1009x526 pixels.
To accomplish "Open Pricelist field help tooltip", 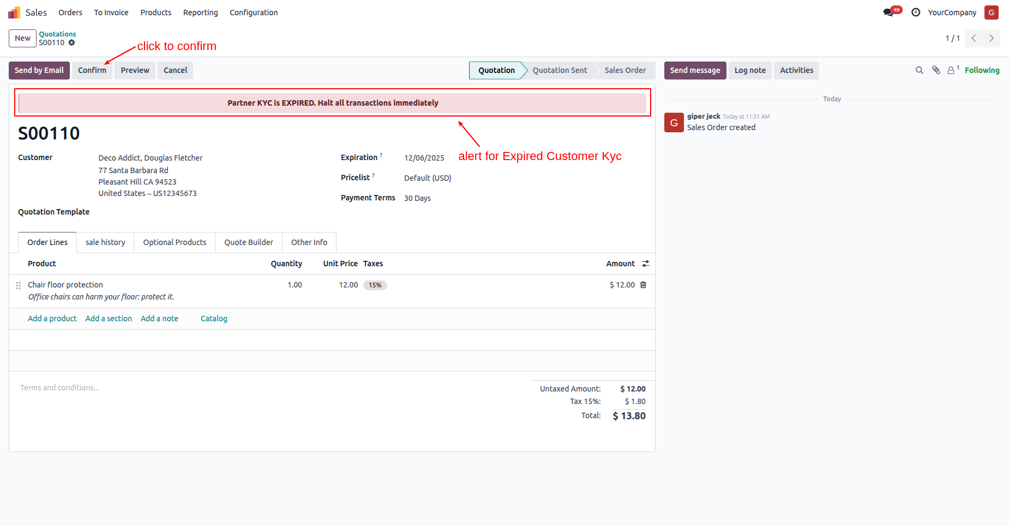I will [x=374, y=175].
